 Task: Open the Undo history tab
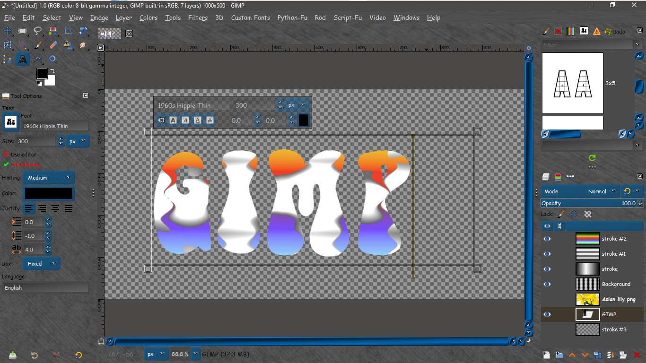pos(615,31)
